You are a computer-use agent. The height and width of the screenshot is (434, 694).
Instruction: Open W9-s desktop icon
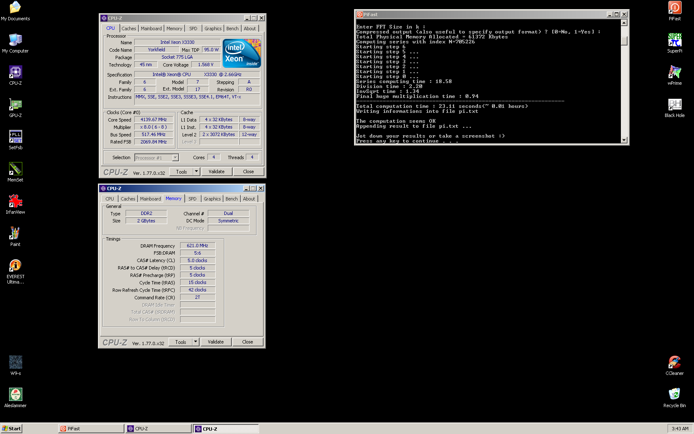pyautogui.click(x=15, y=365)
